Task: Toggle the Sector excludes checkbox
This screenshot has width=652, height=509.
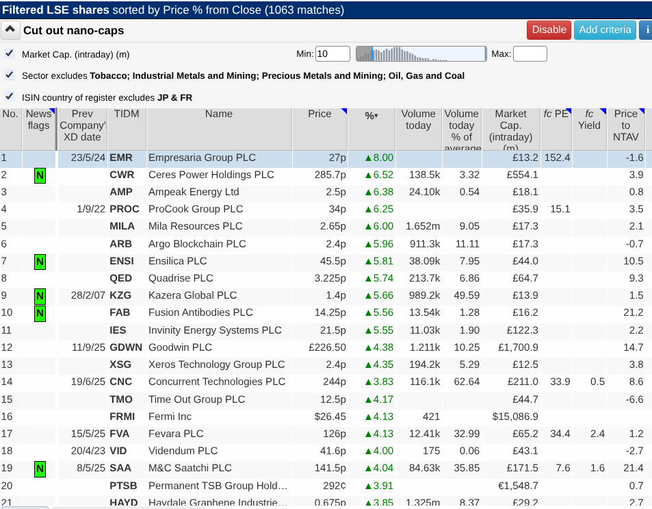Action: pyautogui.click(x=9, y=75)
